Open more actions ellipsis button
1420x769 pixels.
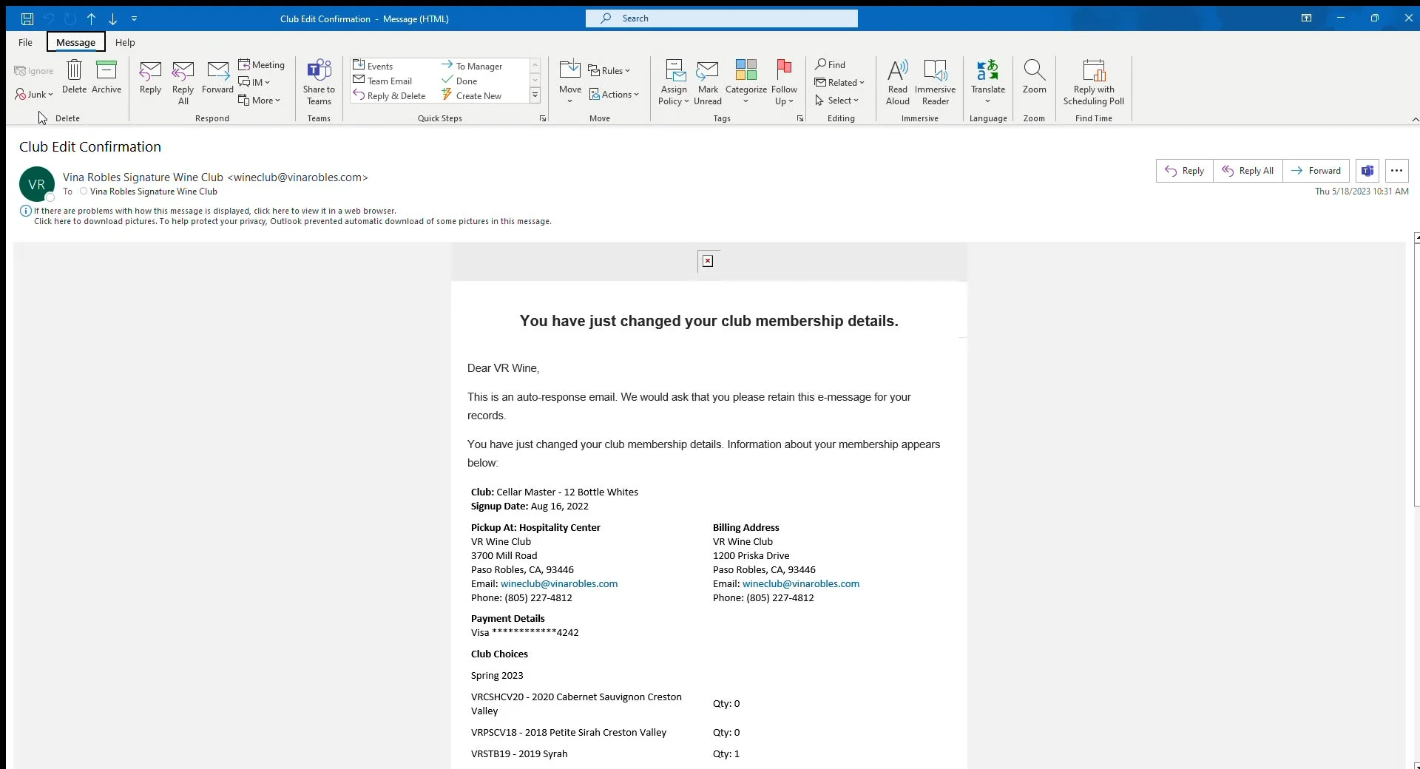point(1396,171)
